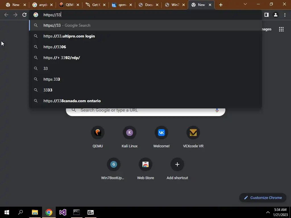
Task: Select the '3333' suggestion
Action: pos(145,90)
